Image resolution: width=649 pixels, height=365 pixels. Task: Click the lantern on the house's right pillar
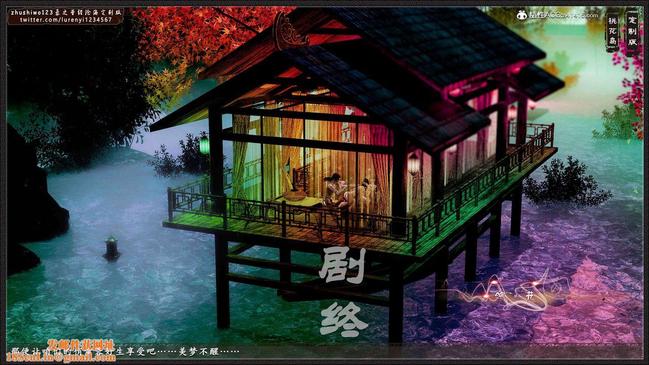tap(414, 164)
